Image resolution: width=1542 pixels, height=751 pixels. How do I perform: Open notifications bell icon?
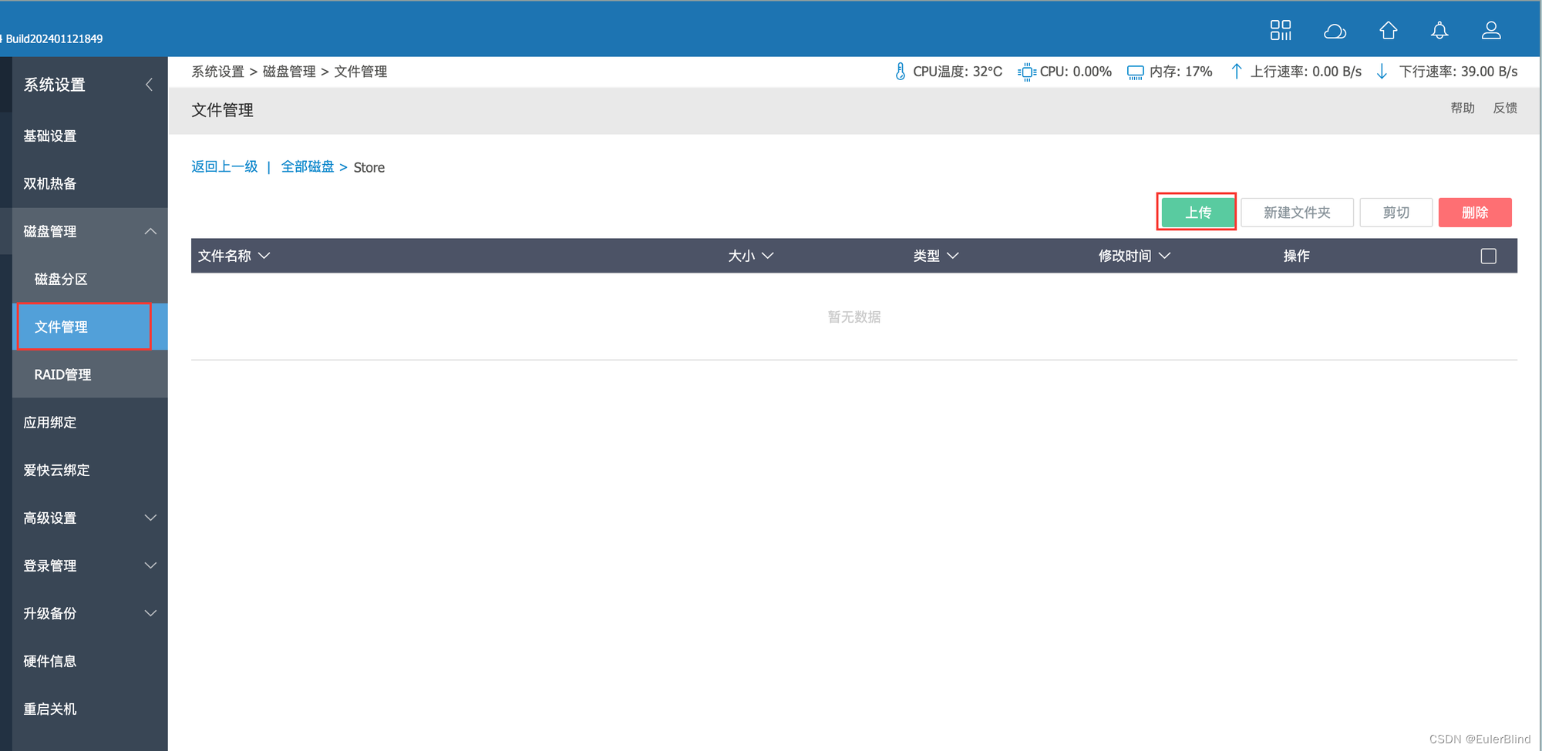point(1439,30)
